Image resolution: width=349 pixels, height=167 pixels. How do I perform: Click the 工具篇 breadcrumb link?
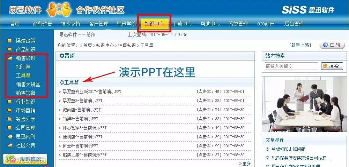[x=147, y=45]
